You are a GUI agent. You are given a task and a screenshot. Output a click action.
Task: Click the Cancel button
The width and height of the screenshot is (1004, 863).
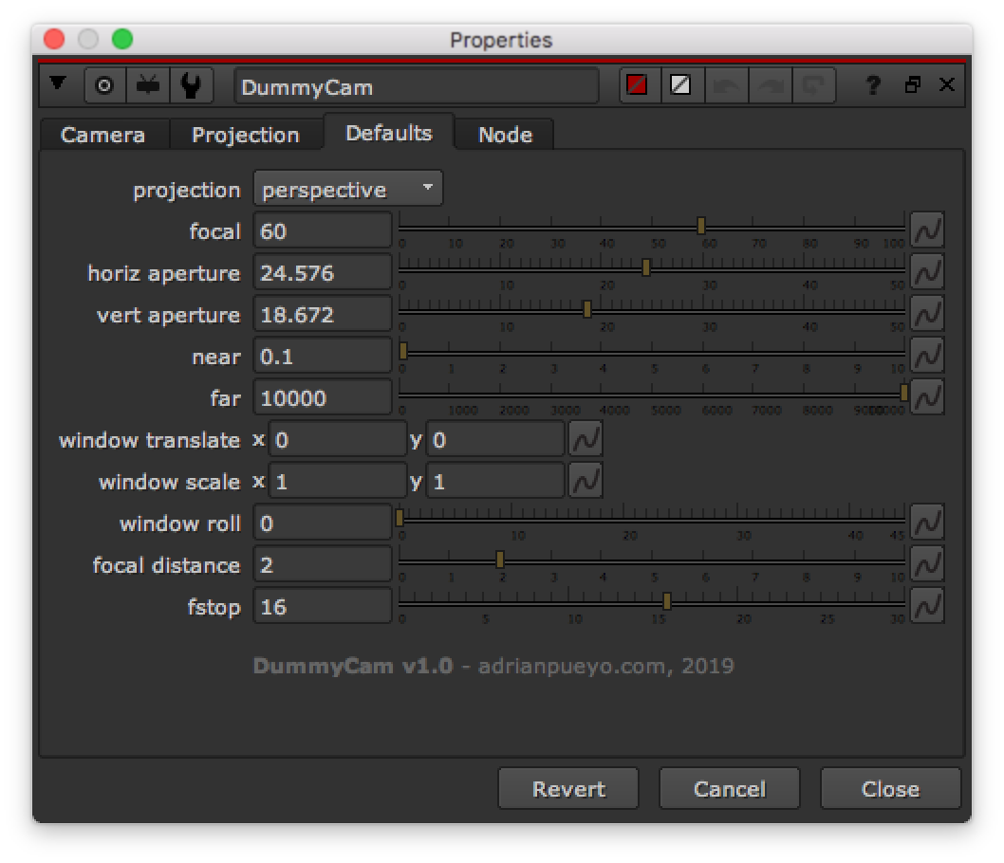(729, 788)
